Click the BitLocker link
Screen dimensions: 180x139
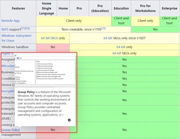8,65
